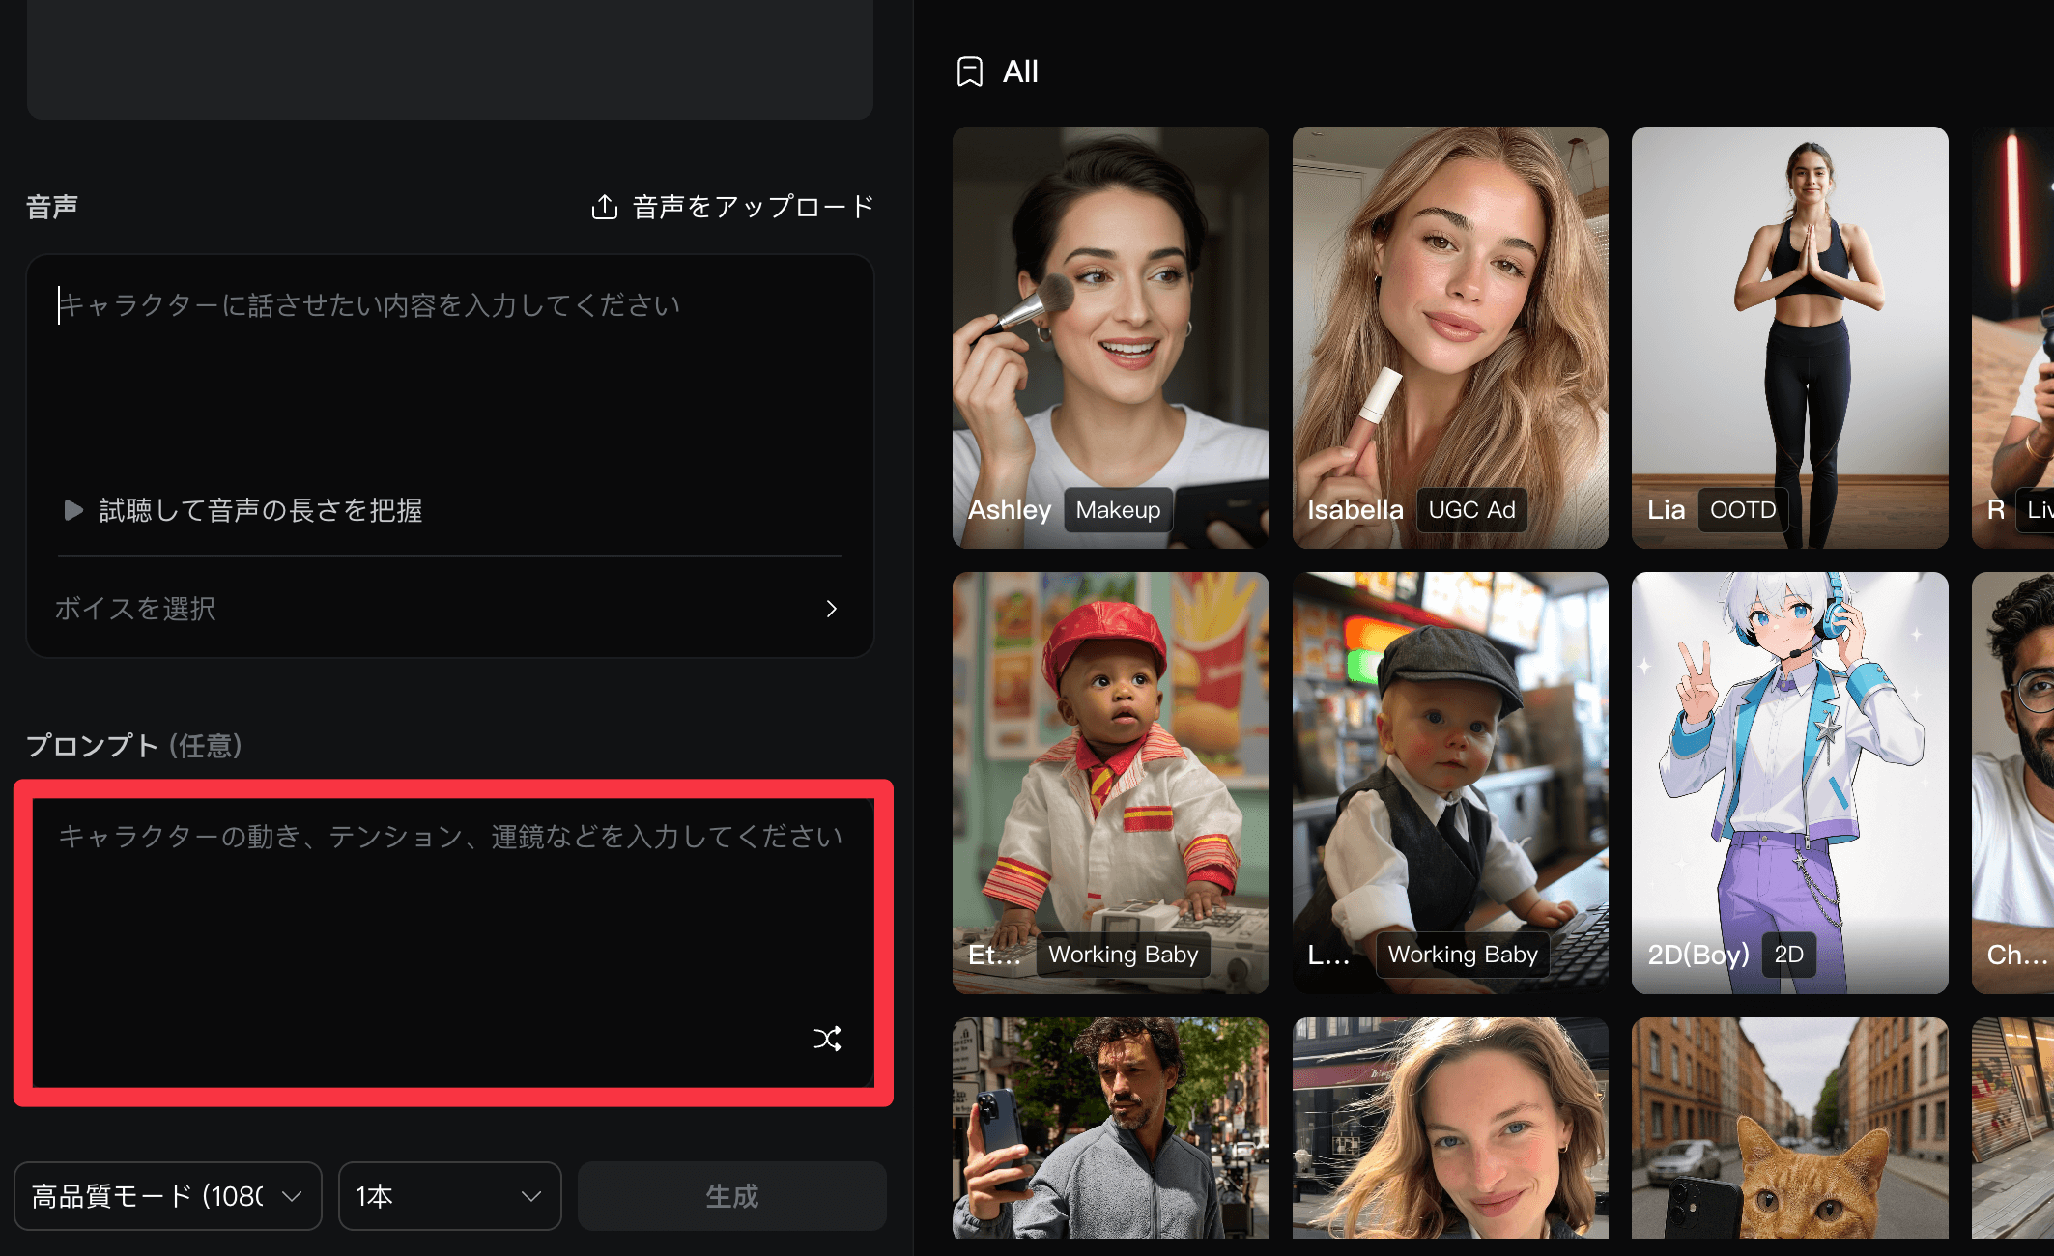
Task: Click the play icon to preview audio length
Action: pyautogui.click(x=72, y=510)
